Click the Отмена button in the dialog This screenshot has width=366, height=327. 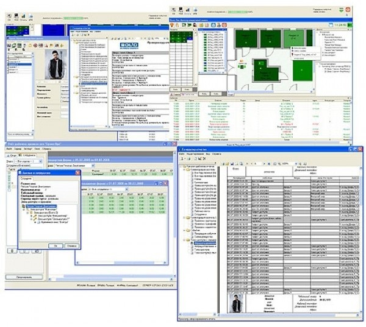[71, 246]
